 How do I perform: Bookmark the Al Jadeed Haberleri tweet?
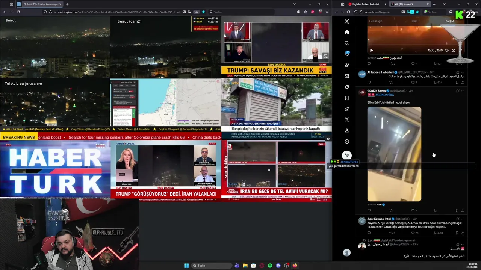pos(457,82)
